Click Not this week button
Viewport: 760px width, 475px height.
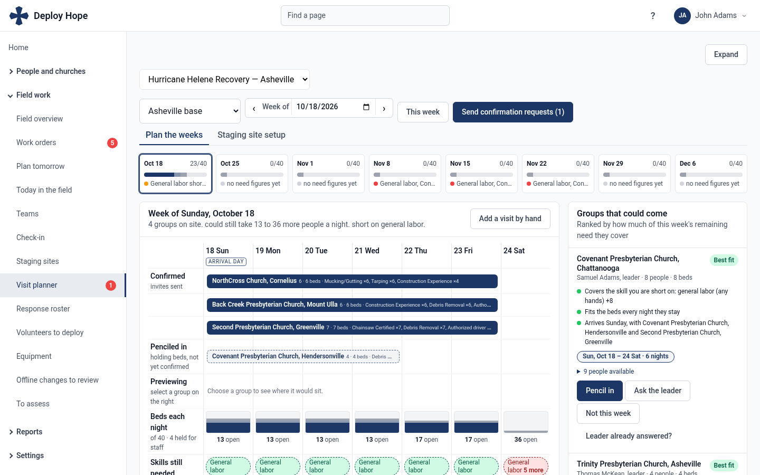coord(608,413)
